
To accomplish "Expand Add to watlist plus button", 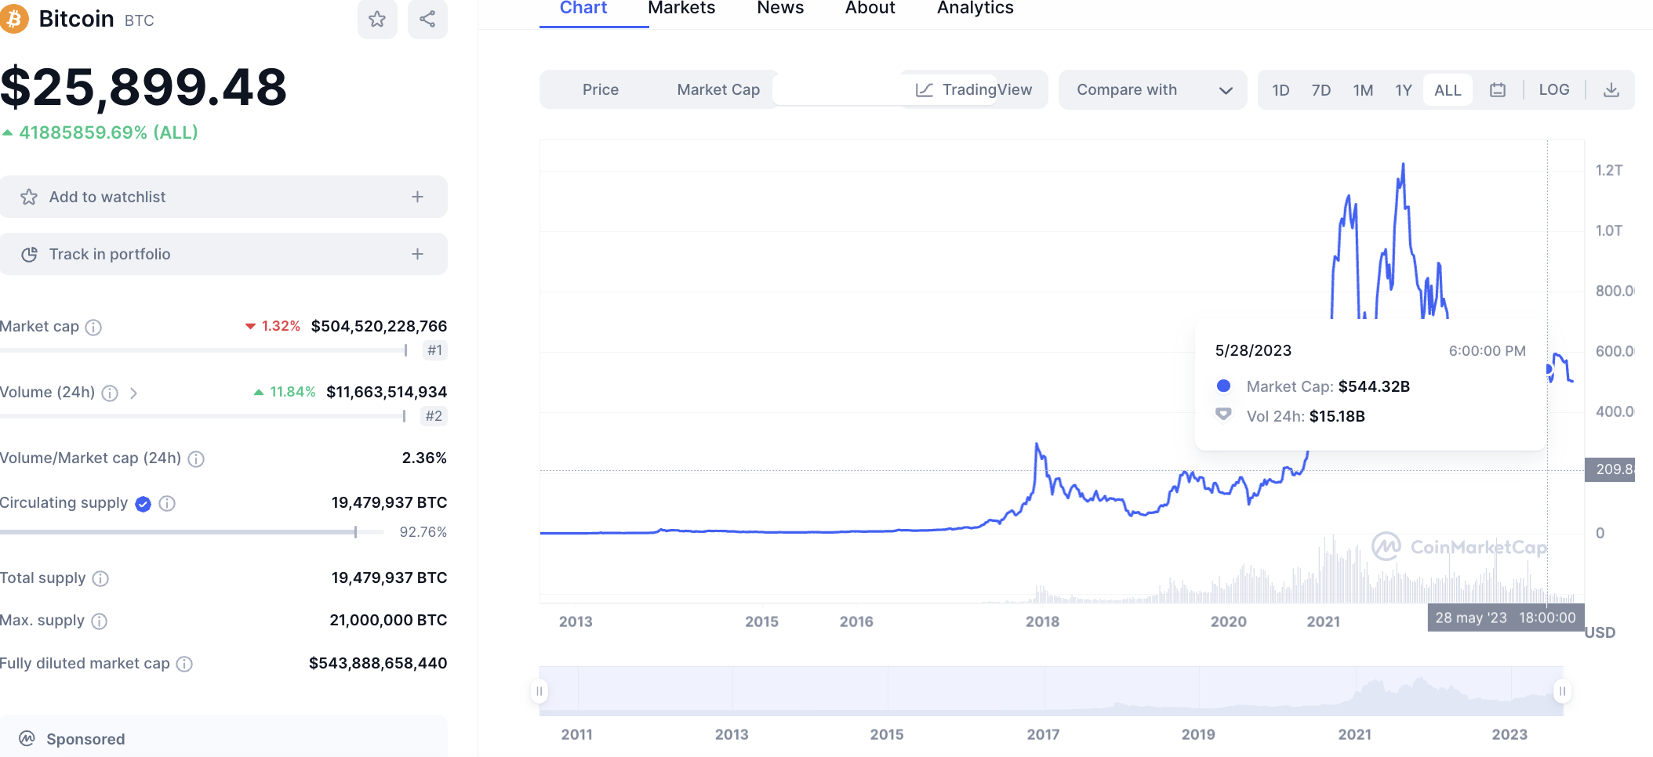I will [417, 197].
